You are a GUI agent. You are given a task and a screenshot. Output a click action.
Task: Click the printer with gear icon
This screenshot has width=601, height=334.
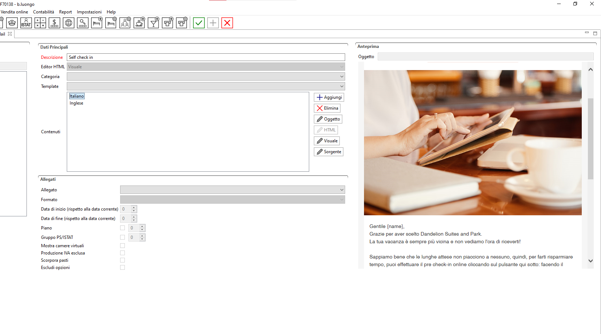click(x=182, y=23)
